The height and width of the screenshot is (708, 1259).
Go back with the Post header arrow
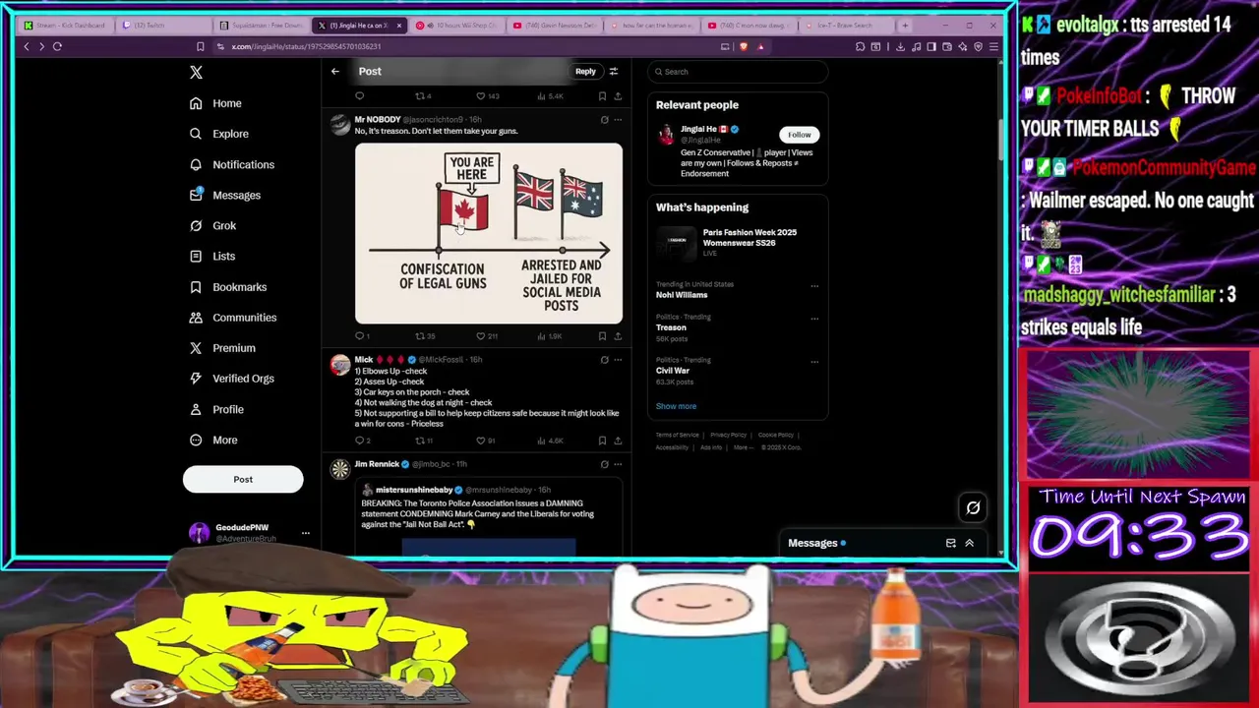[x=334, y=71]
